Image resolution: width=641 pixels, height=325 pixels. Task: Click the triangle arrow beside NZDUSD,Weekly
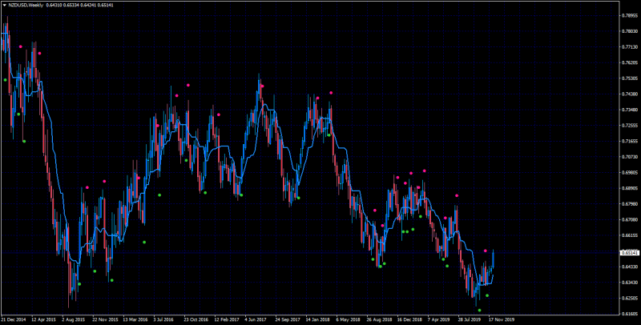5,6
